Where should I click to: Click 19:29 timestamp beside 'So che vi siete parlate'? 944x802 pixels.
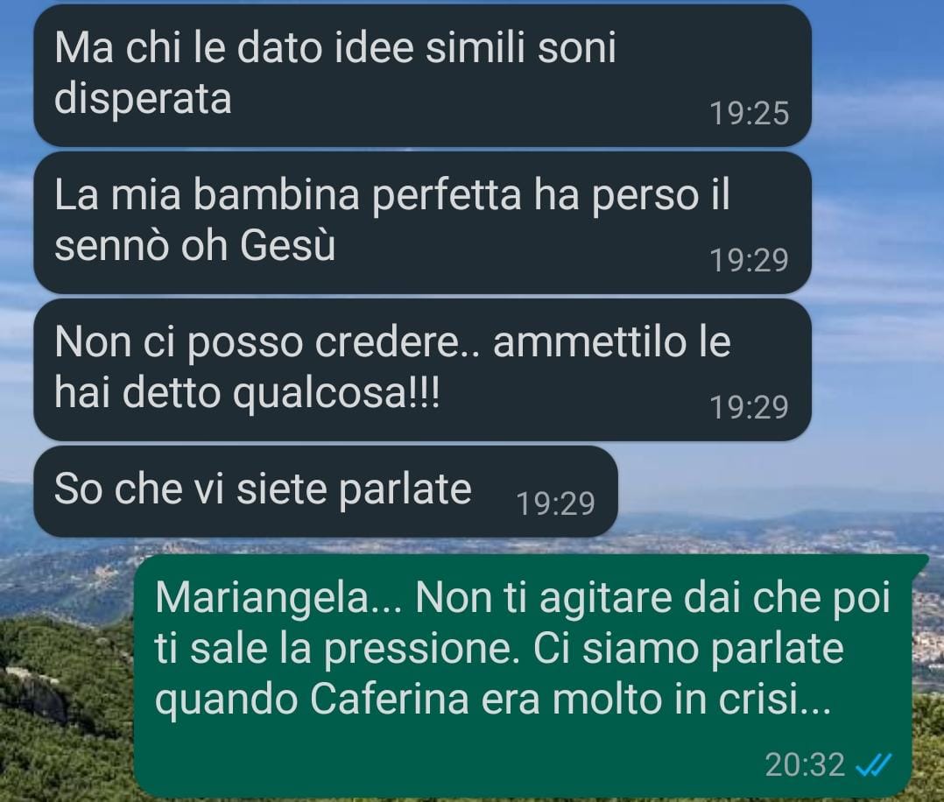(556, 503)
